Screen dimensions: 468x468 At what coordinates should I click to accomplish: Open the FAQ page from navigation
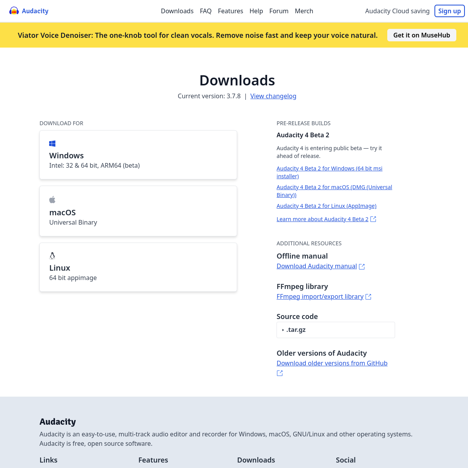tap(206, 11)
